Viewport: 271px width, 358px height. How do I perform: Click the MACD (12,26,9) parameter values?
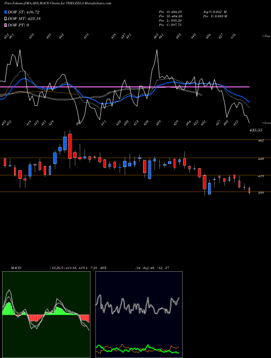[74, 268]
